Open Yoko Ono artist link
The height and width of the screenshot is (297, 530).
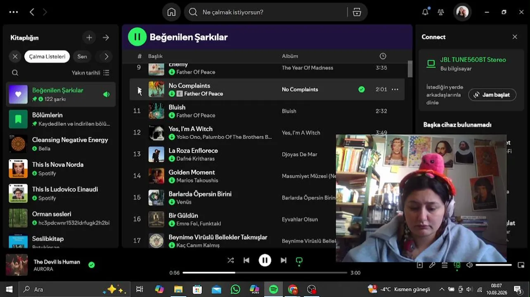(x=188, y=137)
